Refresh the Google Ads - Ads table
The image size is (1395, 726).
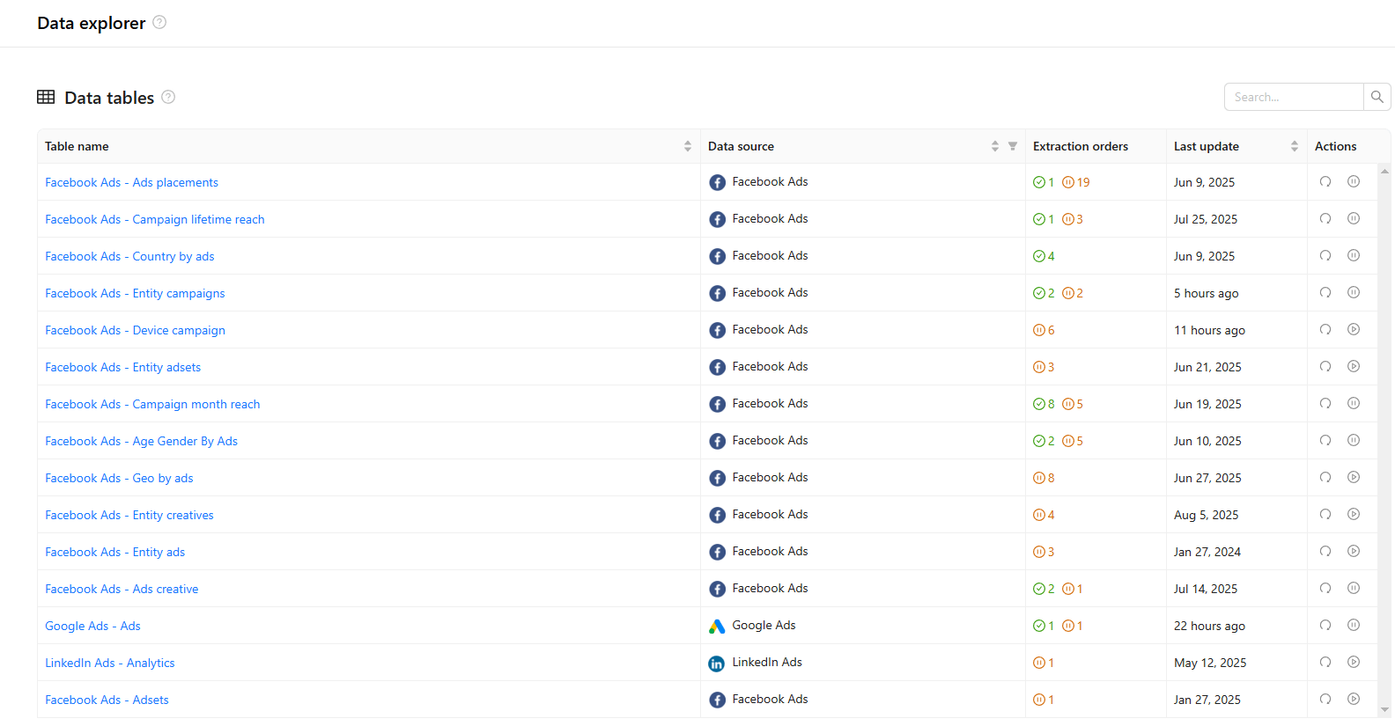click(x=1325, y=625)
